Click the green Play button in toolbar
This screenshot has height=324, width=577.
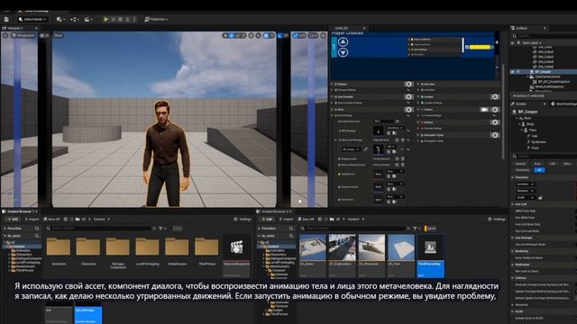(x=106, y=19)
